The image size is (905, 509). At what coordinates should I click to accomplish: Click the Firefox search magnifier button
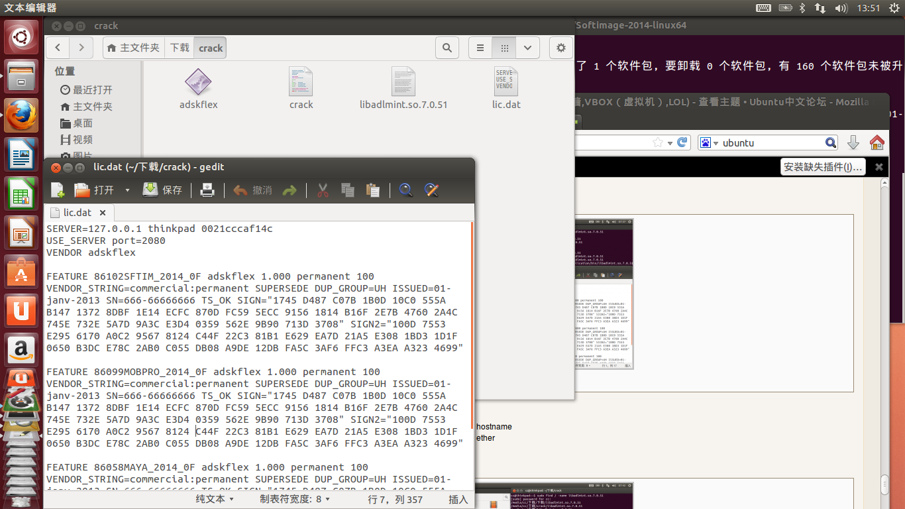tap(831, 142)
